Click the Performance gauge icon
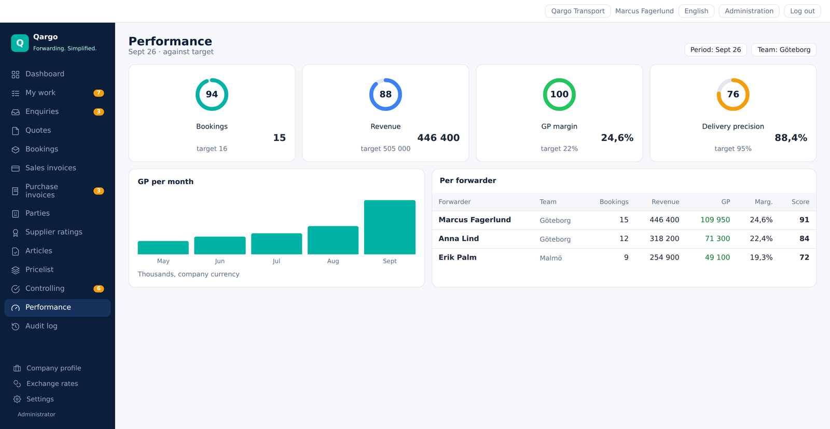The width and height of the screenshot is (830, 429). 16,308
